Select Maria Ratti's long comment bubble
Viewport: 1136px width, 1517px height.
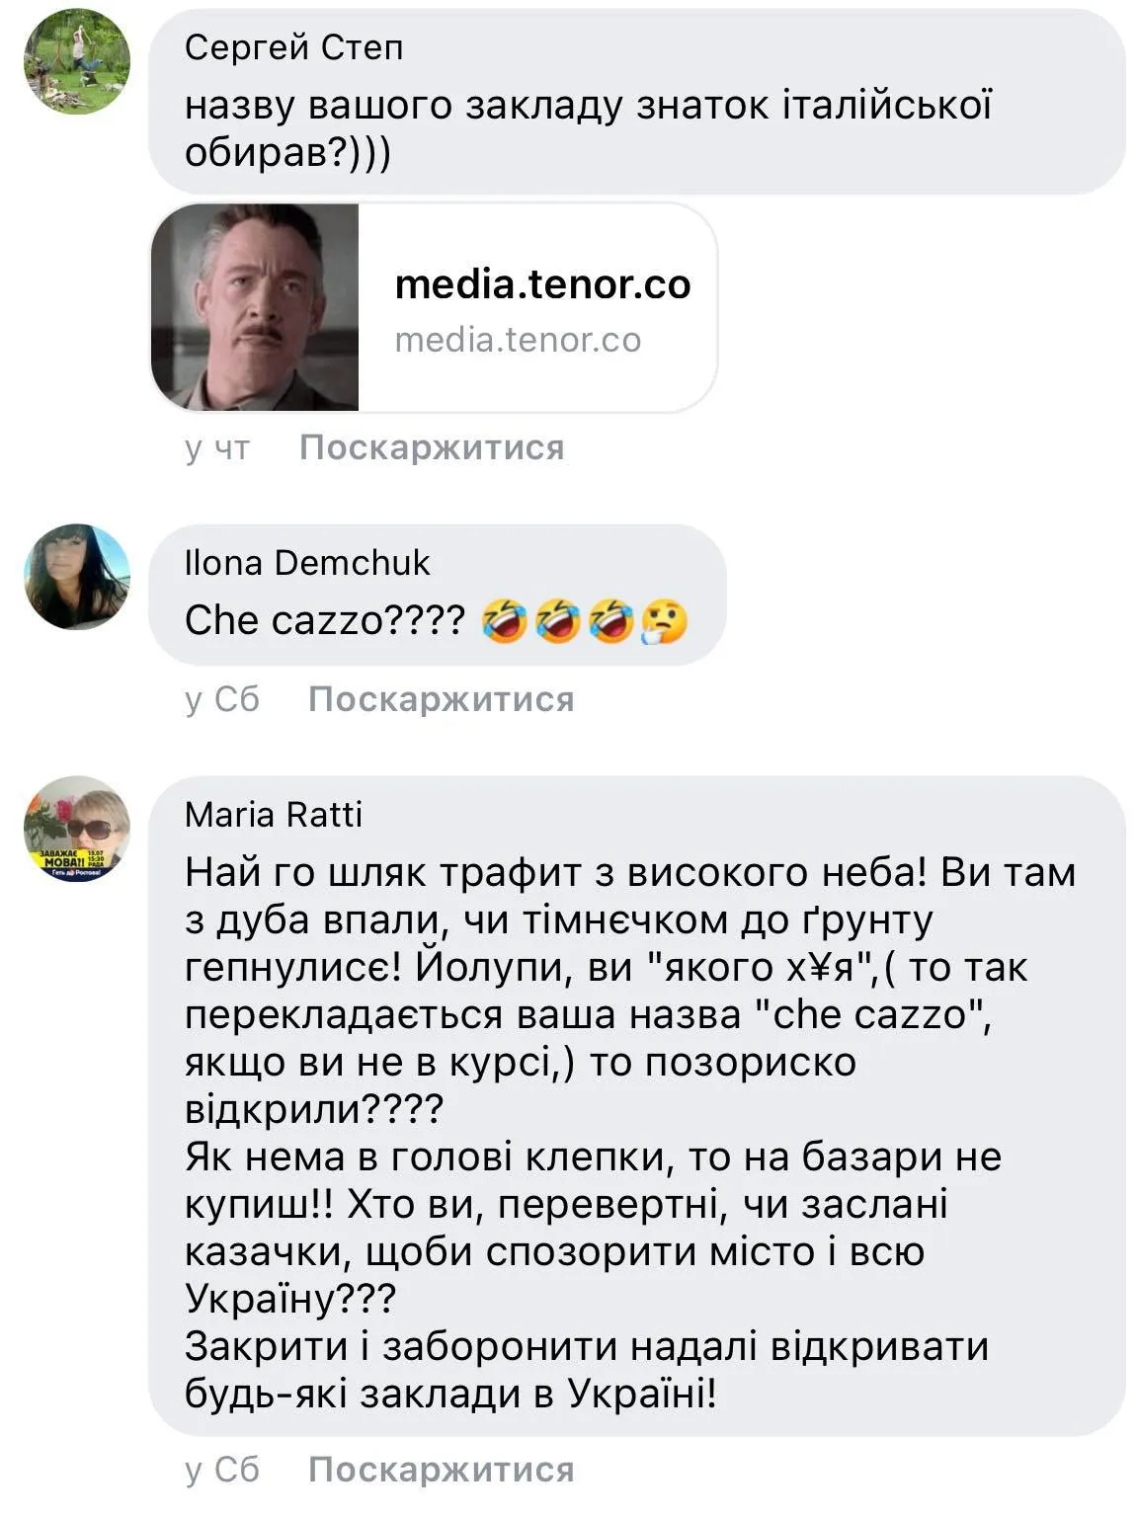point(637,1106)
